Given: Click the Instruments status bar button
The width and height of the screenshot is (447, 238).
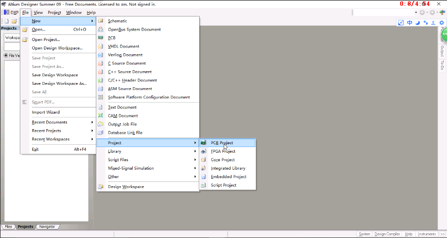Looking at the screenshot, I should point(427,234).
